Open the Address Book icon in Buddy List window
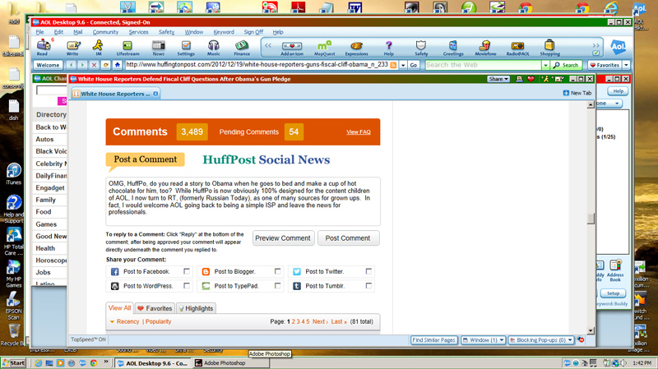The width and height of the screenshot is (658, 369). coord(615,270)
